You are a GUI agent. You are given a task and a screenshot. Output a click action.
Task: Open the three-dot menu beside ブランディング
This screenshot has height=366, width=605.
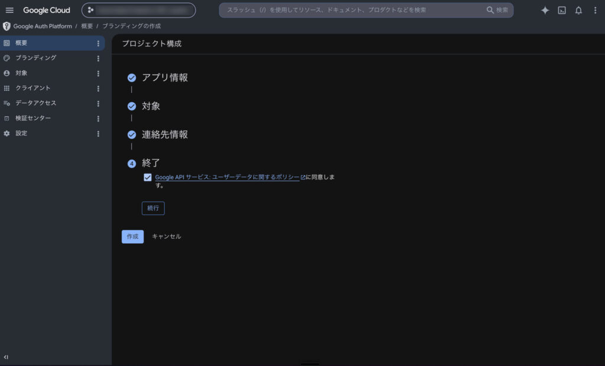[x=98, y=58]
